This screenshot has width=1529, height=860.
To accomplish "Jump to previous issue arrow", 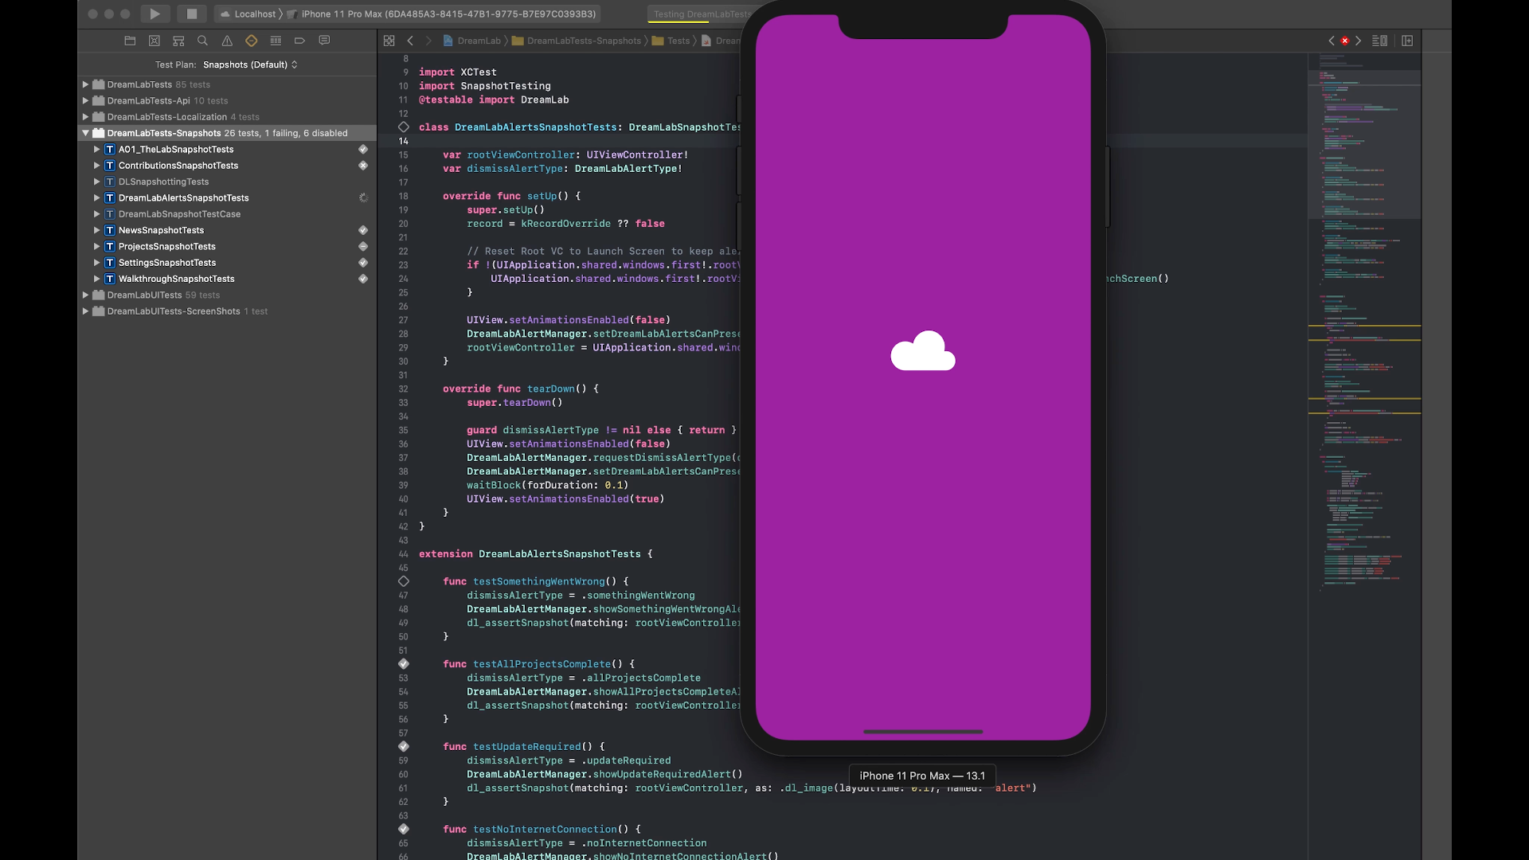I will coord(1332,41).
